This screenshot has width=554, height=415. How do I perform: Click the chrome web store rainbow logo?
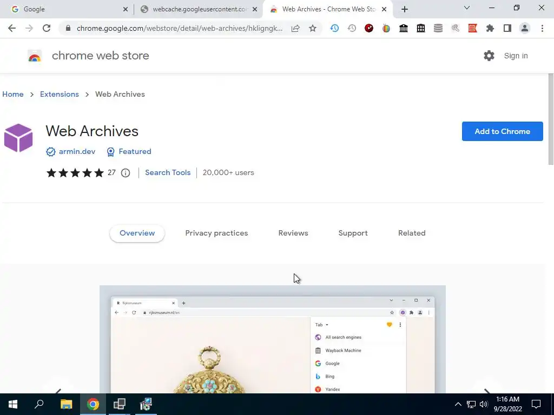pos(35,56)
